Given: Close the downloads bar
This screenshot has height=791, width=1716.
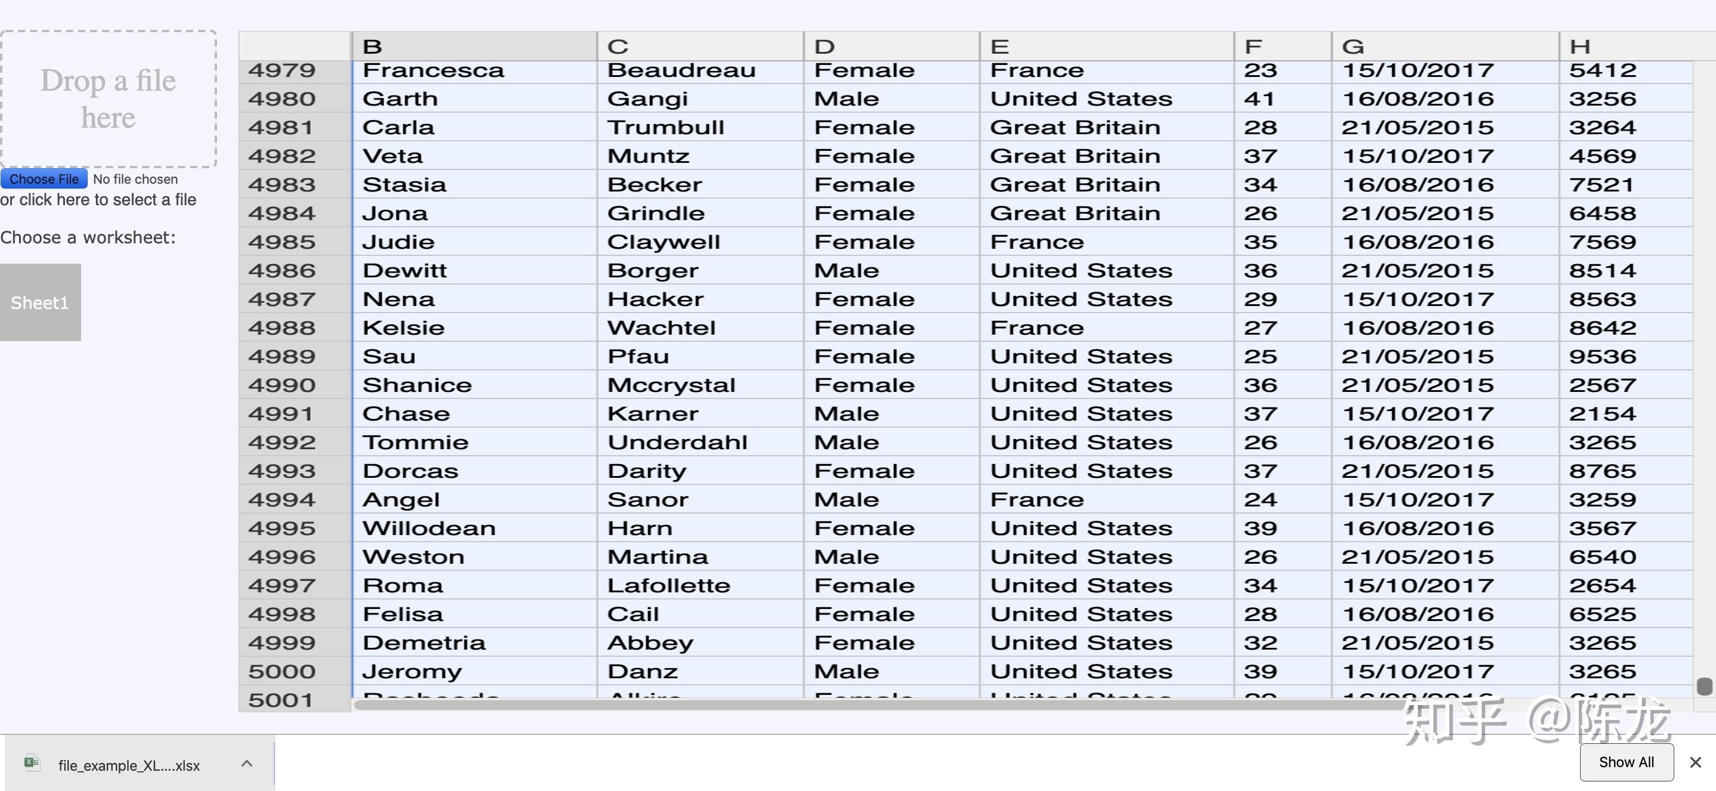Looking at the screenshot, I should [x=1695, y=762].
